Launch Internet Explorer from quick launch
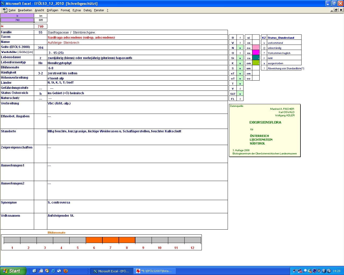The image size is (344, 275). point(53,271)
